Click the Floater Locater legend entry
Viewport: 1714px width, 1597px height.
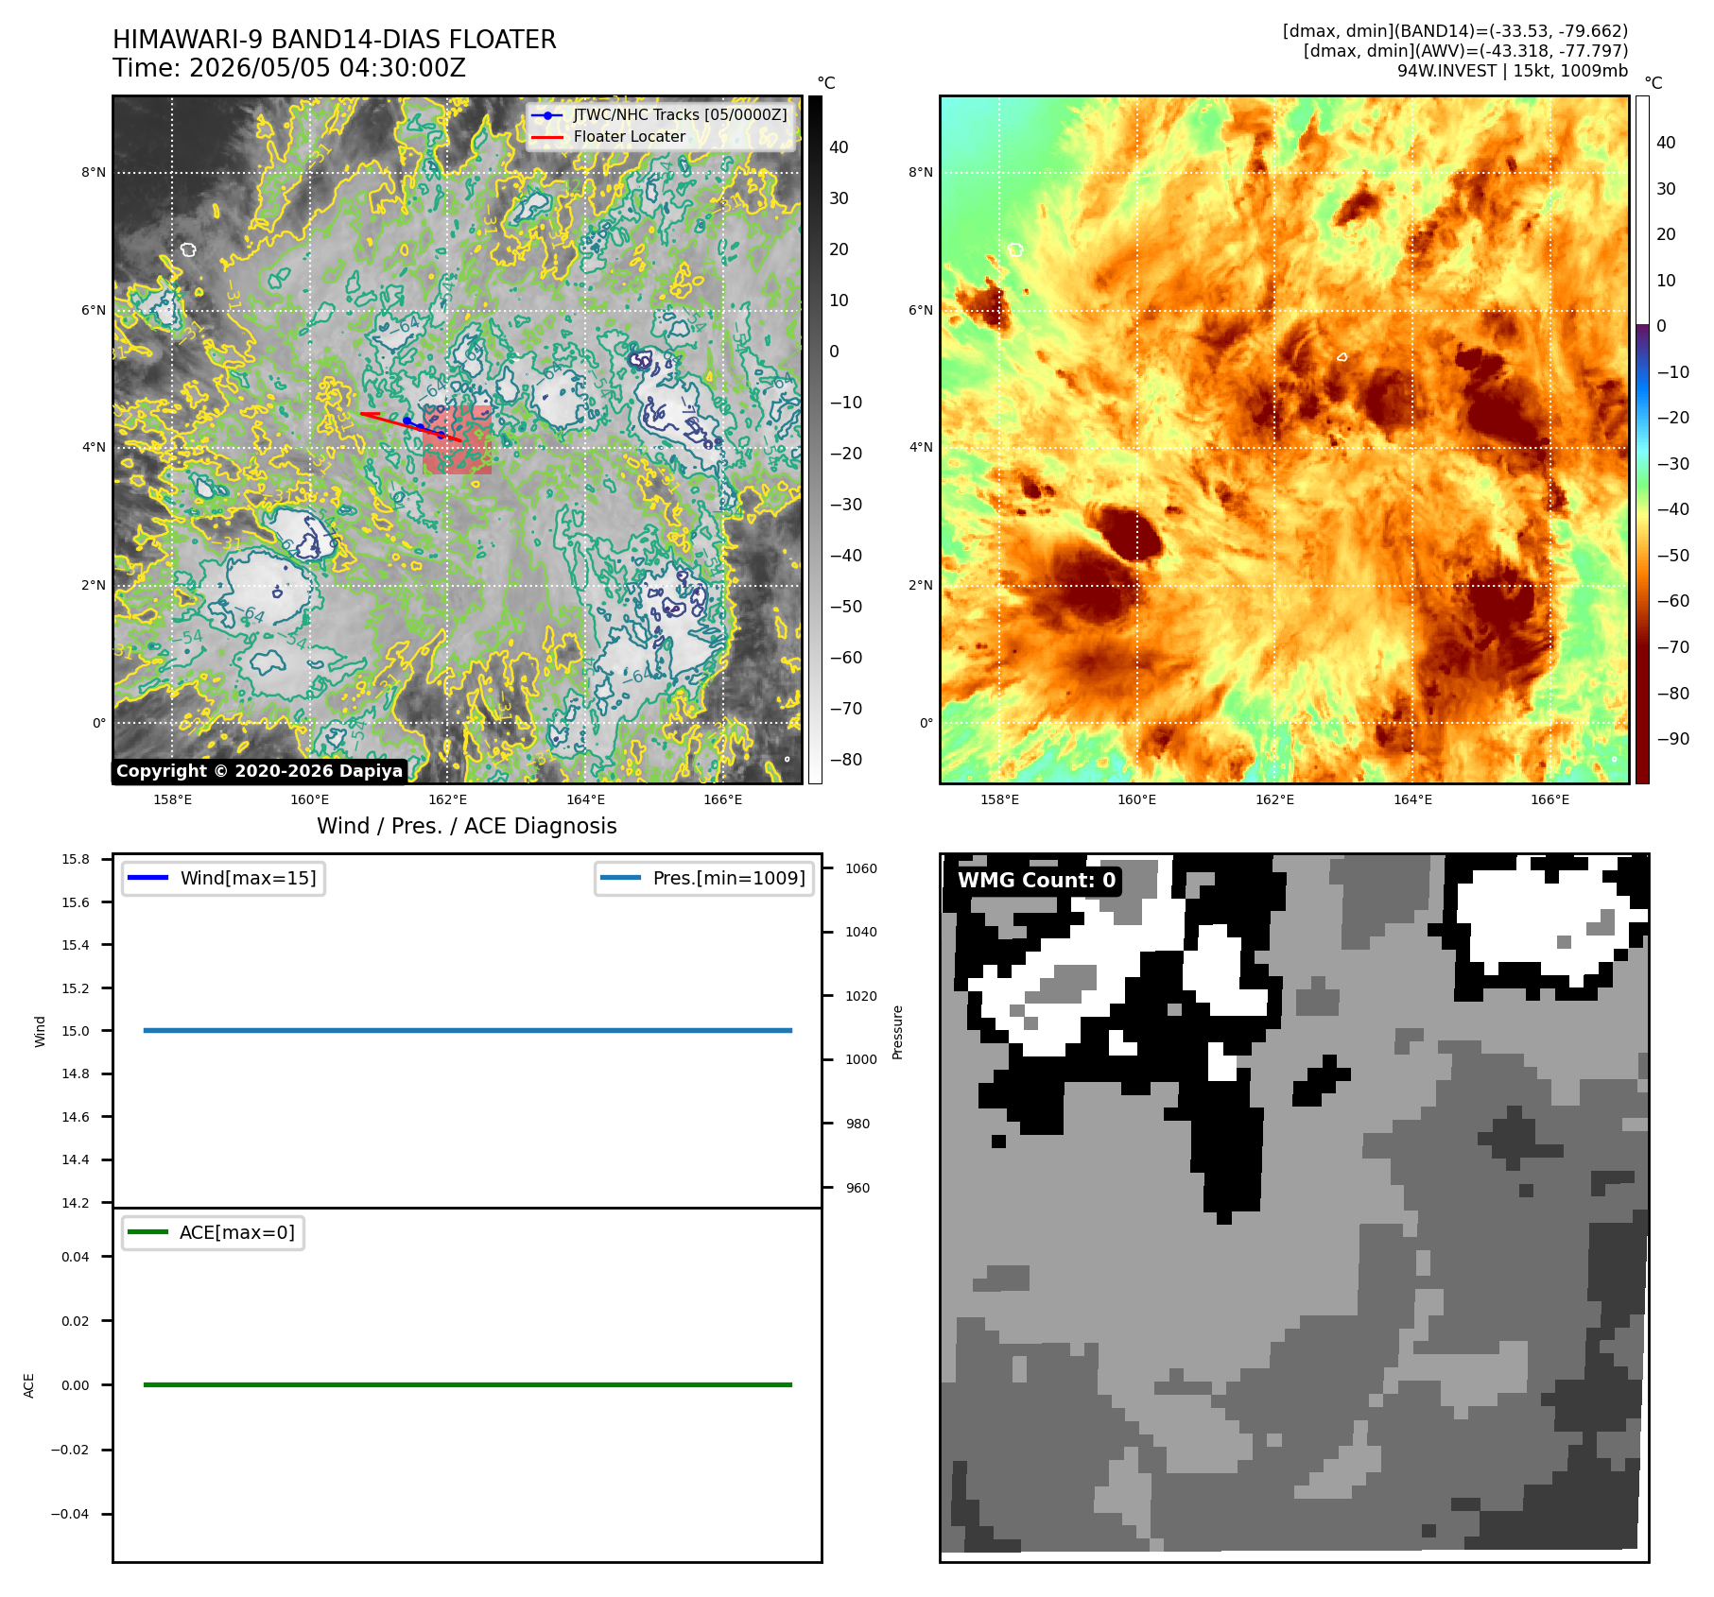(609, 137)
